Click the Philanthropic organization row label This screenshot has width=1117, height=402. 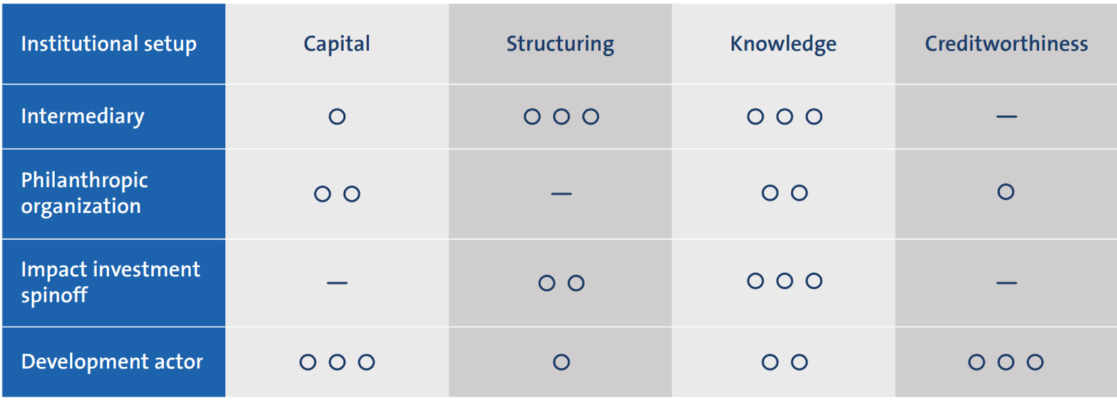[84, 193]
